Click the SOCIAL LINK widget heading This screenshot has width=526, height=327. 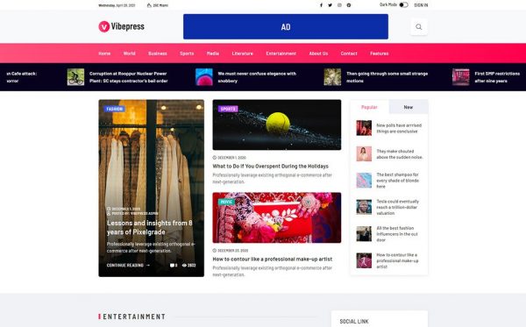(x=354, y=321)
